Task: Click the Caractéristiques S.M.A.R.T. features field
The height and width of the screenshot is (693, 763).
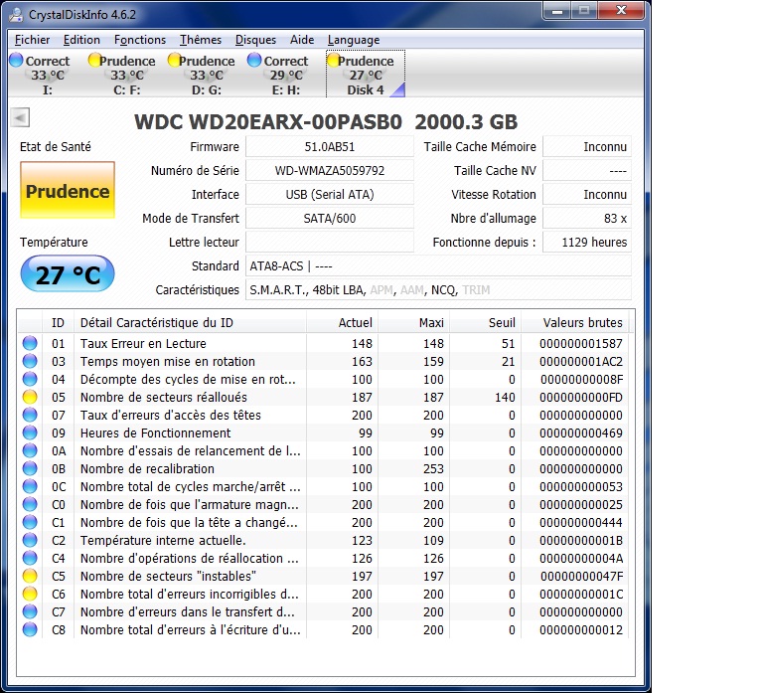Action: (438, 289)
